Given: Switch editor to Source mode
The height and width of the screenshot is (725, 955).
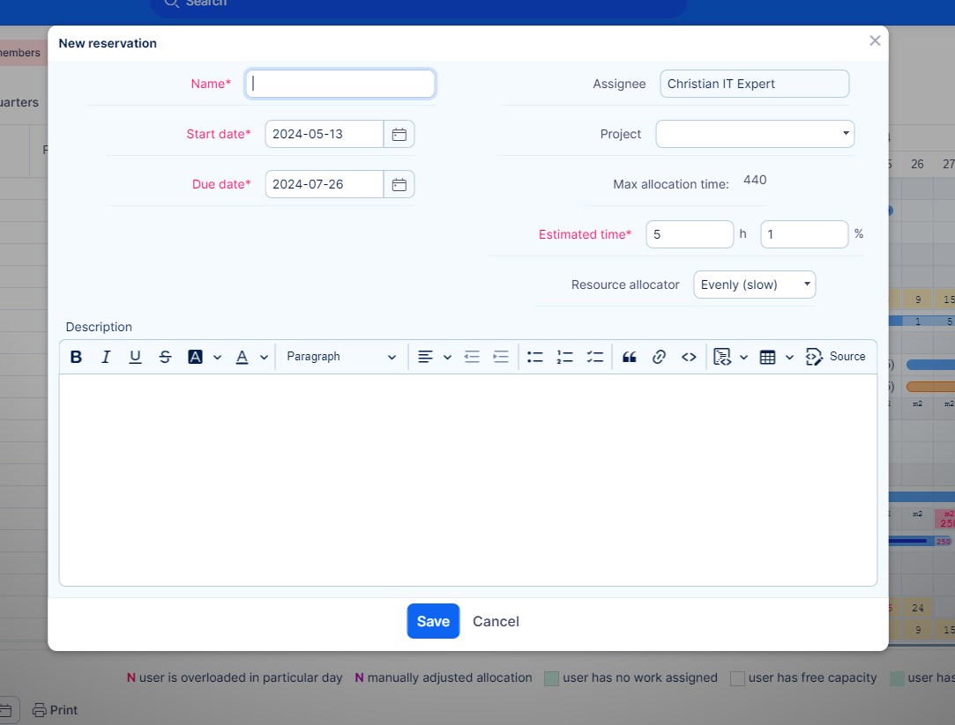Looking at the screenshot, I should point(836,357).
